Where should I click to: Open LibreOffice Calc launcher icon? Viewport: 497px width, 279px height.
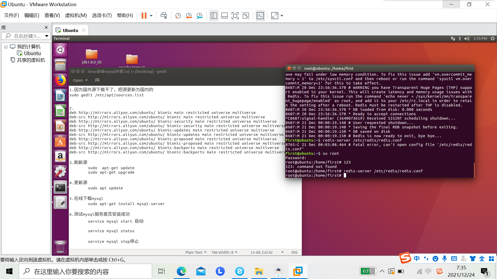pyautogui.click(x=60, y=111)
